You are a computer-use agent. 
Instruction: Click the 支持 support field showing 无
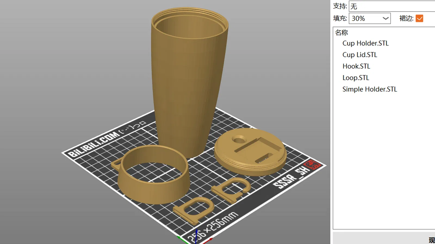[392, 6]
